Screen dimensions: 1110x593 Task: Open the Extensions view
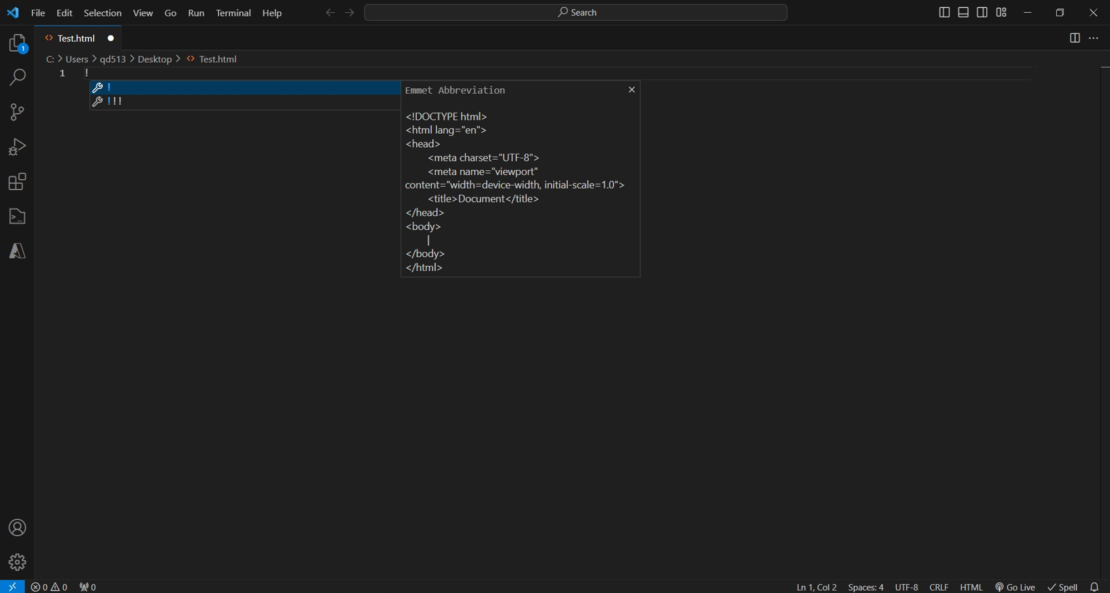pyautogui.click(x=17, y=181)
